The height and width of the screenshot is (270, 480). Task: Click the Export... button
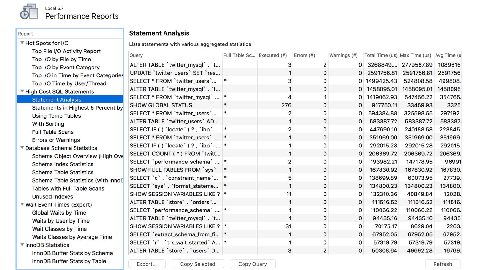pos(147,264)
